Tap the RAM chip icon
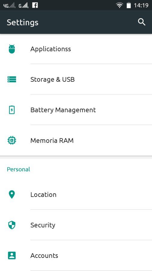 tap(12, 140)
